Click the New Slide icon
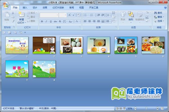This screenshot has height=112, width=169. [x=22, y=15]
